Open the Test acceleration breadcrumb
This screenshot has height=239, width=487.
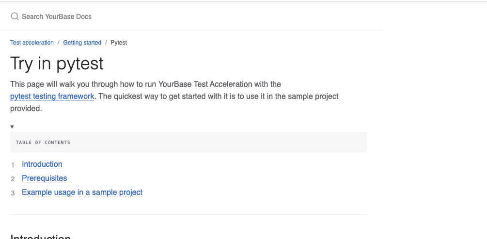click(32, 43)
